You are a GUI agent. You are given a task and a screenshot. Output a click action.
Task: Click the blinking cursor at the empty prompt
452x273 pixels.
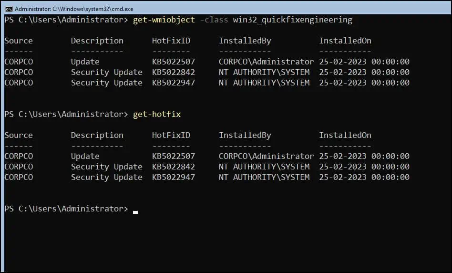click(x=135, y=212)
